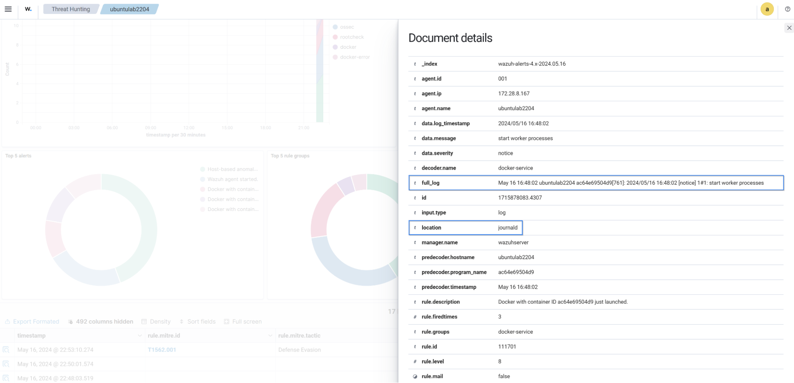Click the user avatar 'a'
This screenshot has height=383, width=794.
[767, 9]
